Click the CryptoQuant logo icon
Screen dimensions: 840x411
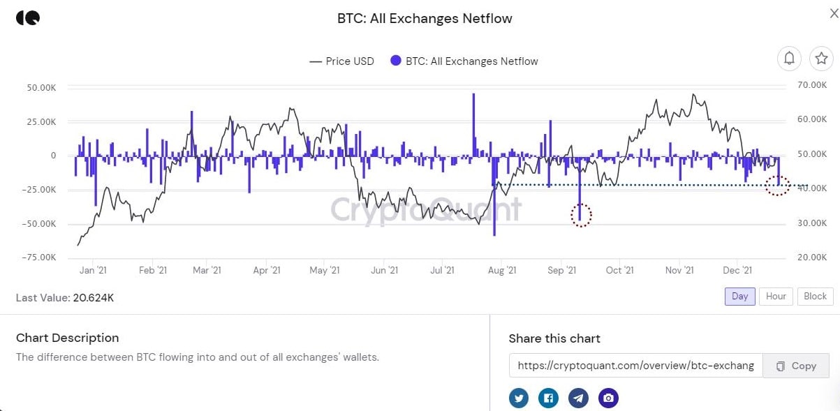point(28,18)
